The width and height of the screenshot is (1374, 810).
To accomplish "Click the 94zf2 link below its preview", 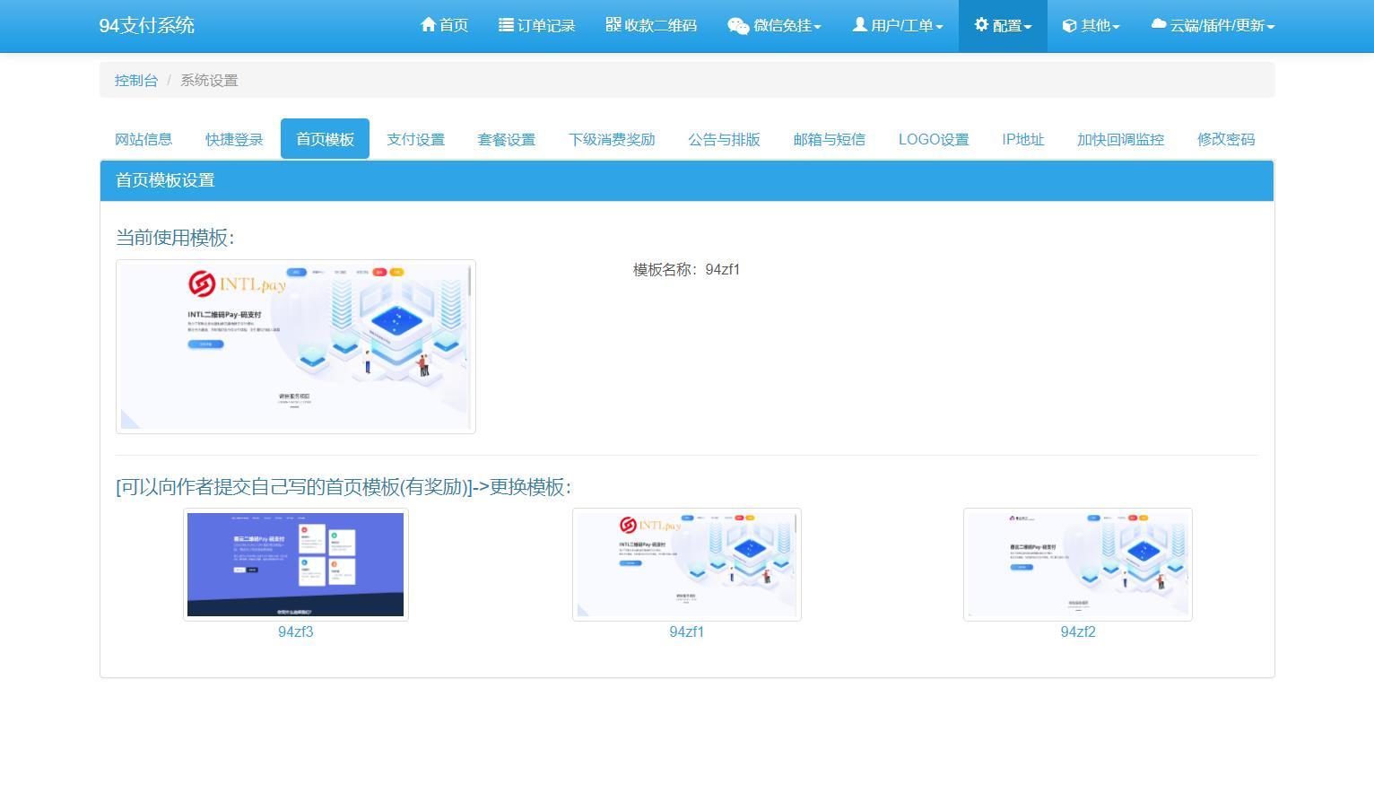I will [x=1077, y=631].
